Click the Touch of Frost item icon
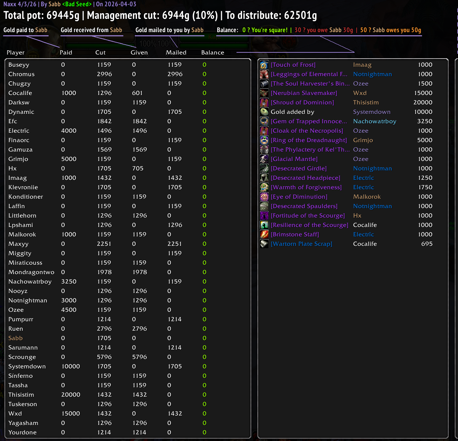 click(x=264, y=65)
